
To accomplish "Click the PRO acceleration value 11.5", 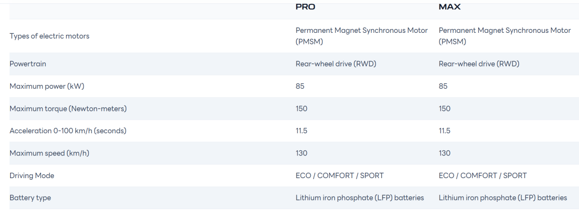I will pyautogui.click(x=302, y=131).
